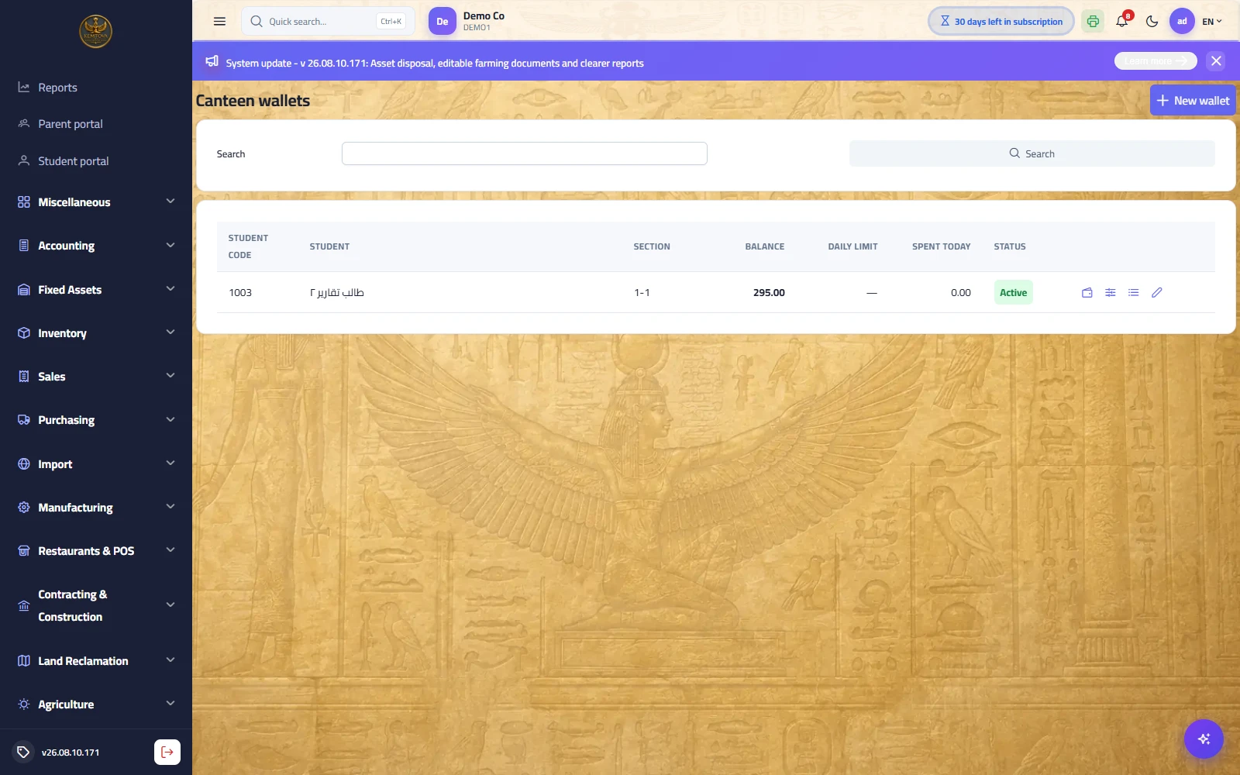Expand the Miscellaneous menu chevron
This screenshot has height=775, width=1240.
pyautogui.click(x=170, y=201)
